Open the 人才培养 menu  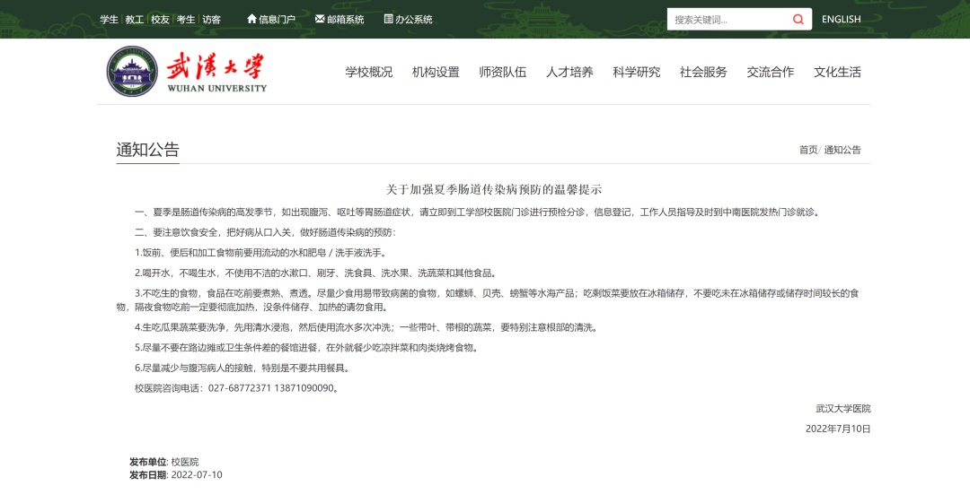(569, 72)
